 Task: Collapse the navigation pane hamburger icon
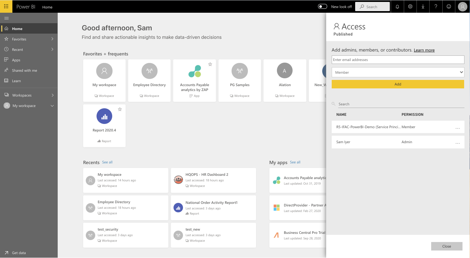6,18
